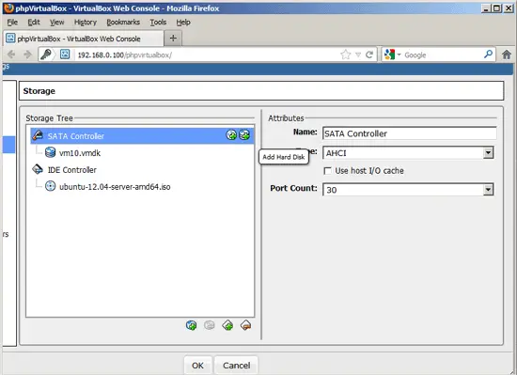Click the ubuntu ISO disc icon

(x=50, y=186)
